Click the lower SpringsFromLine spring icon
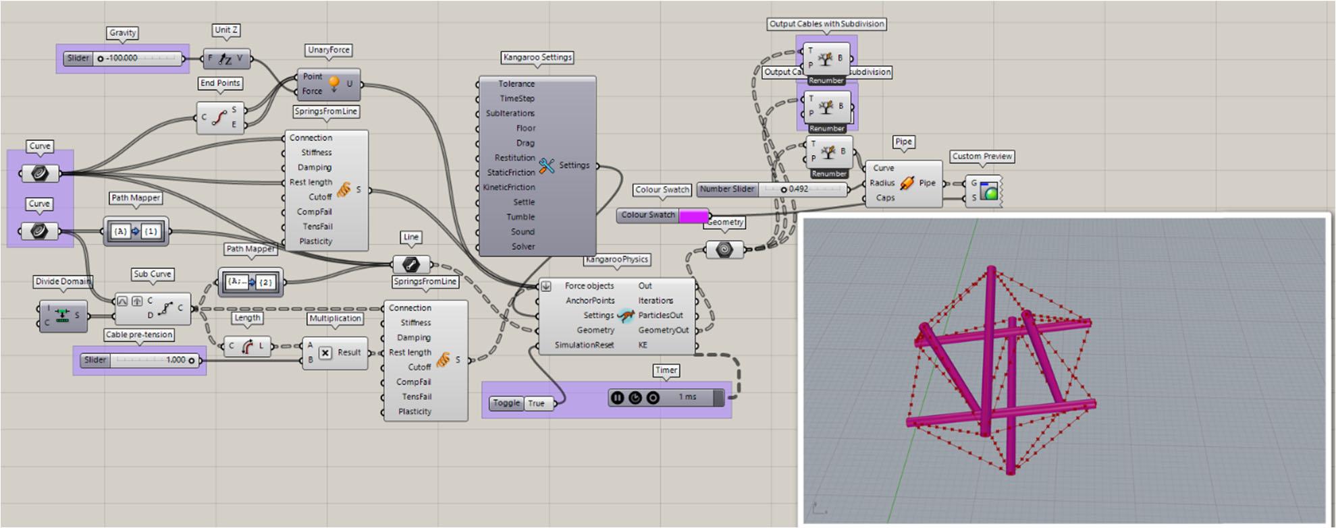 point(443,360)
